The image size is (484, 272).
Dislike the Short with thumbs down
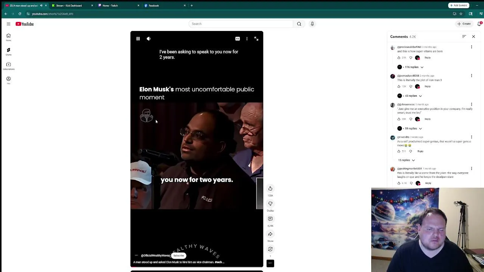click(270, 204)
